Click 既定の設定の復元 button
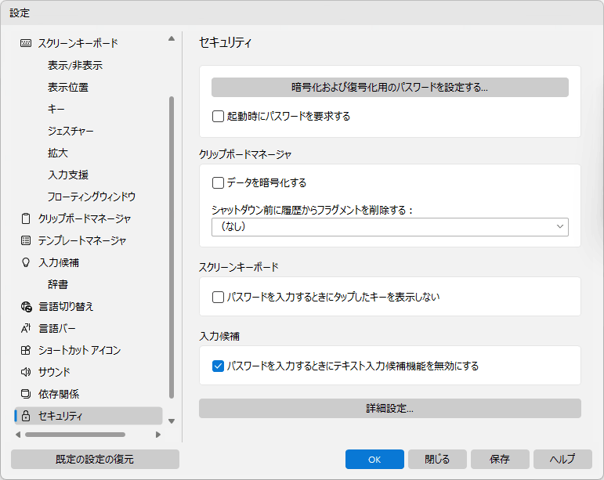 [x=95, y=459]
